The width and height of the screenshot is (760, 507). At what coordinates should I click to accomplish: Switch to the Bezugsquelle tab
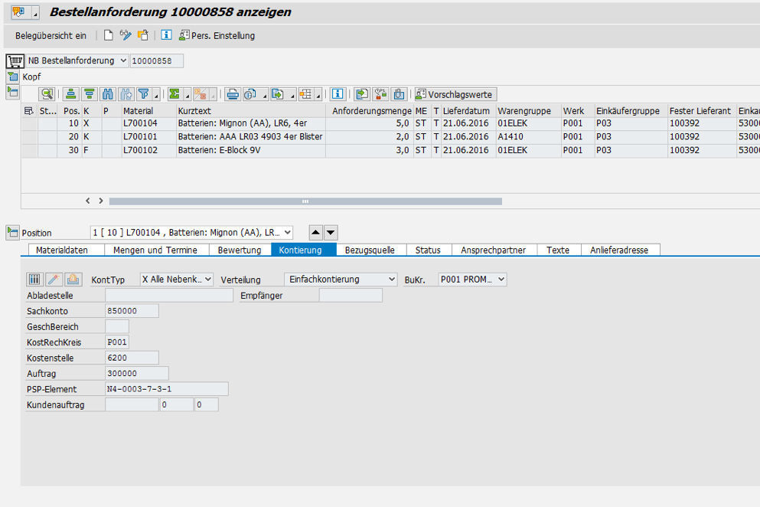coord(370,250)
